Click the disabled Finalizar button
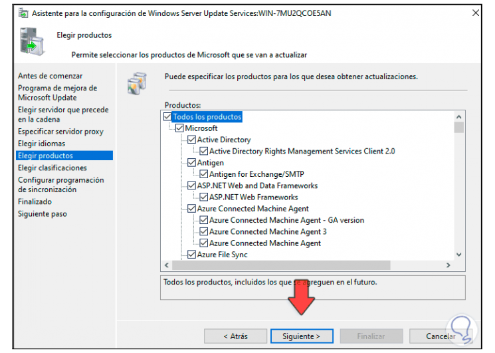495x353 pixels. pyautogui.click(x=371, y=336)
